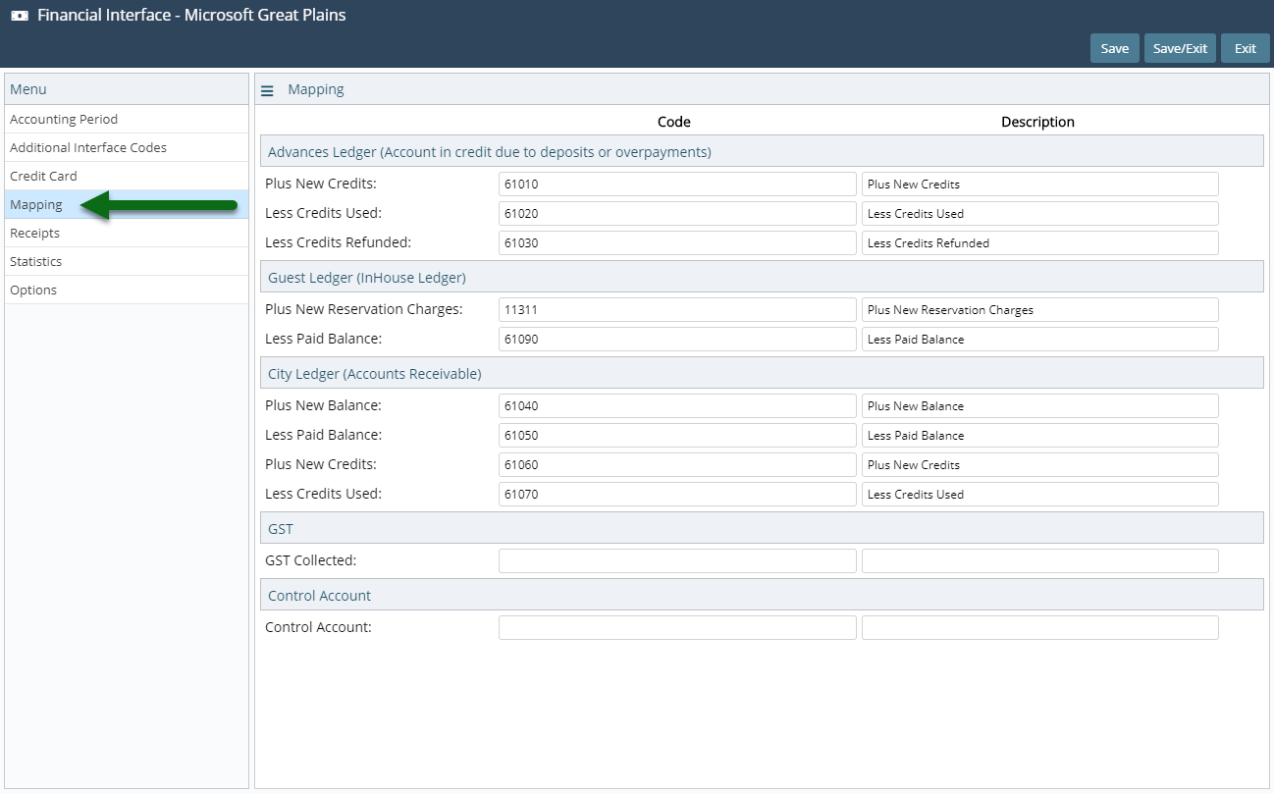Click the Less Credits Refunded description field

point(1040,242)
